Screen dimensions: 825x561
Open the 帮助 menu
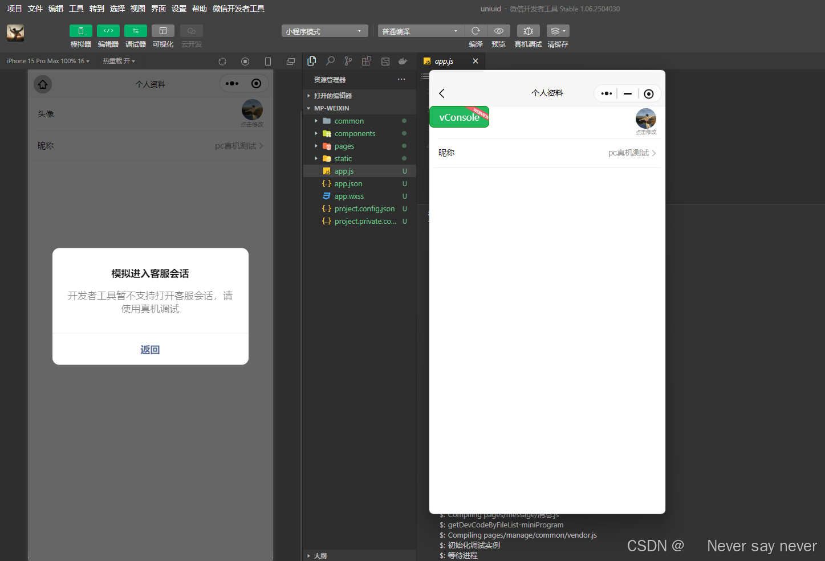199,9
